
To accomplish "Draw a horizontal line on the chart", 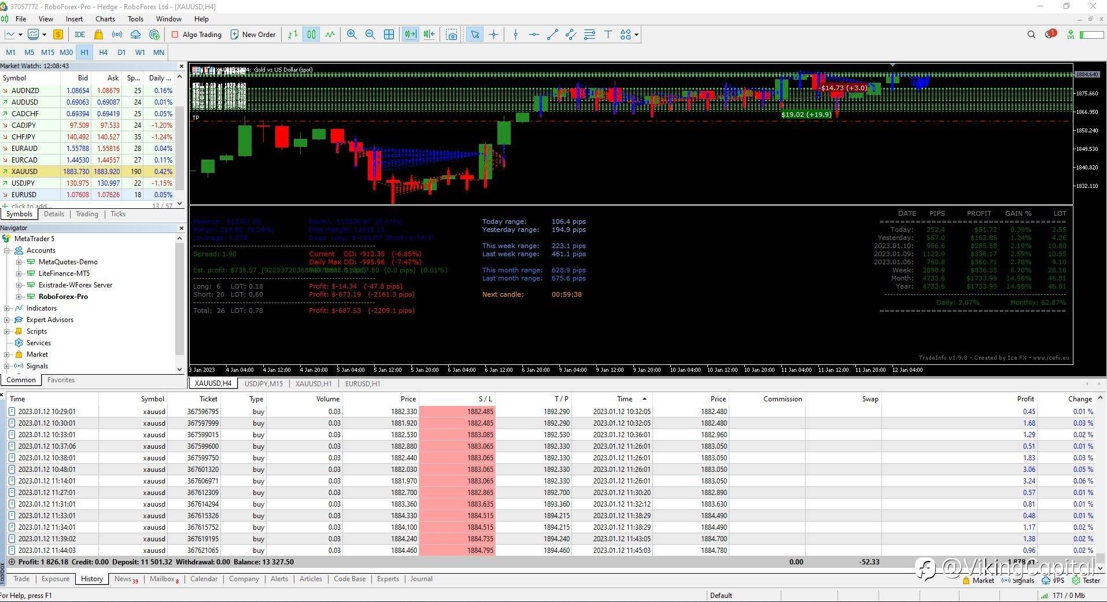I will tap(534, 35).
